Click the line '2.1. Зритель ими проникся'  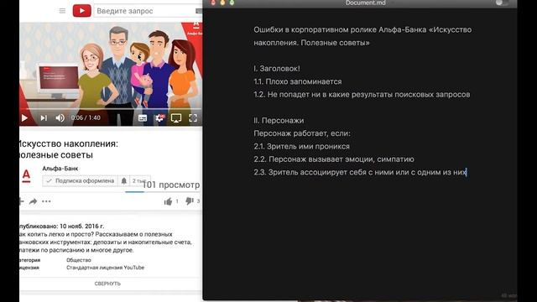[302, 147]
